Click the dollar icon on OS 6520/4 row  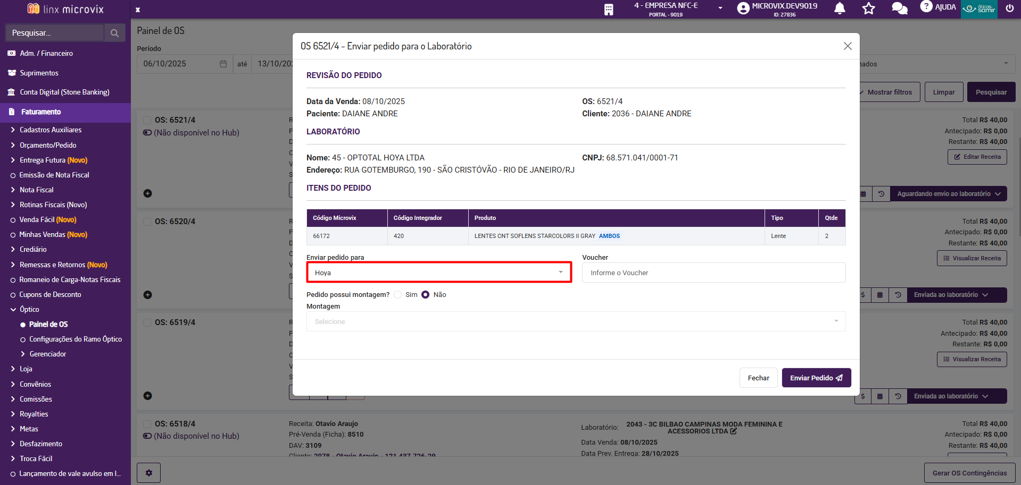[862, 295]
